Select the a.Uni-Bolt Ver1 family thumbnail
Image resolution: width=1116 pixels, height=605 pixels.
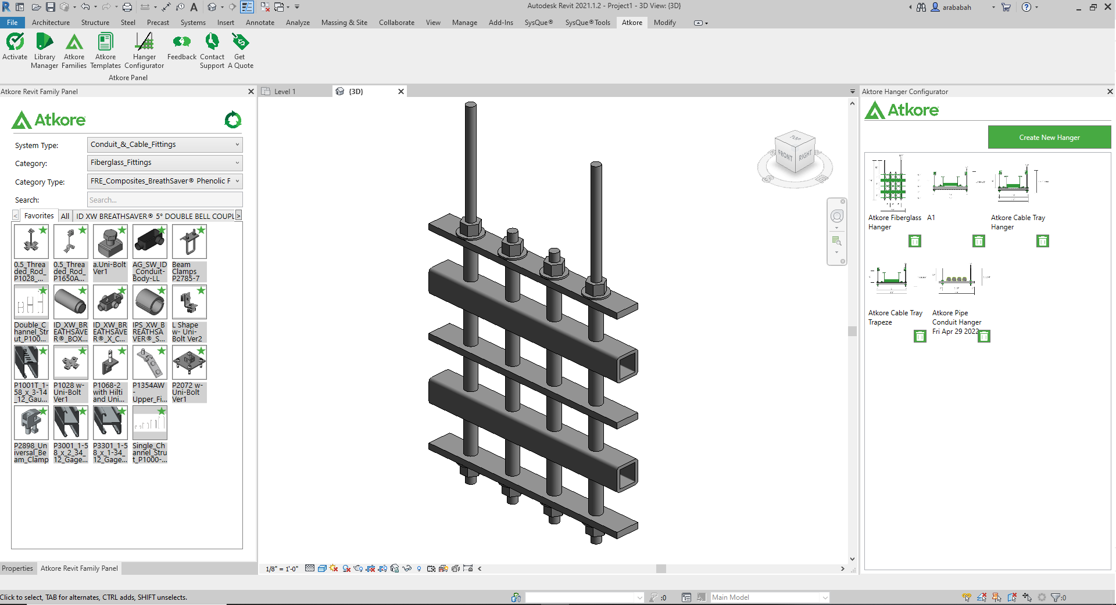coord(110,242)
